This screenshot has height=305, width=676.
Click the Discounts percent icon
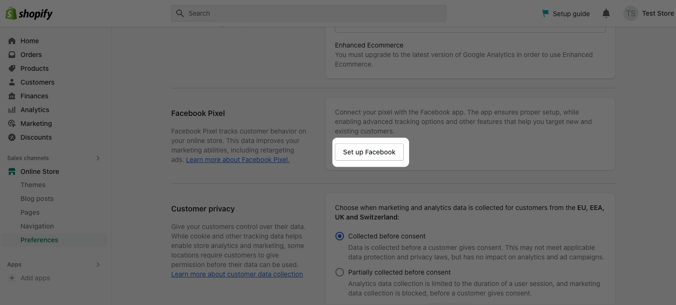click(11, 137)
